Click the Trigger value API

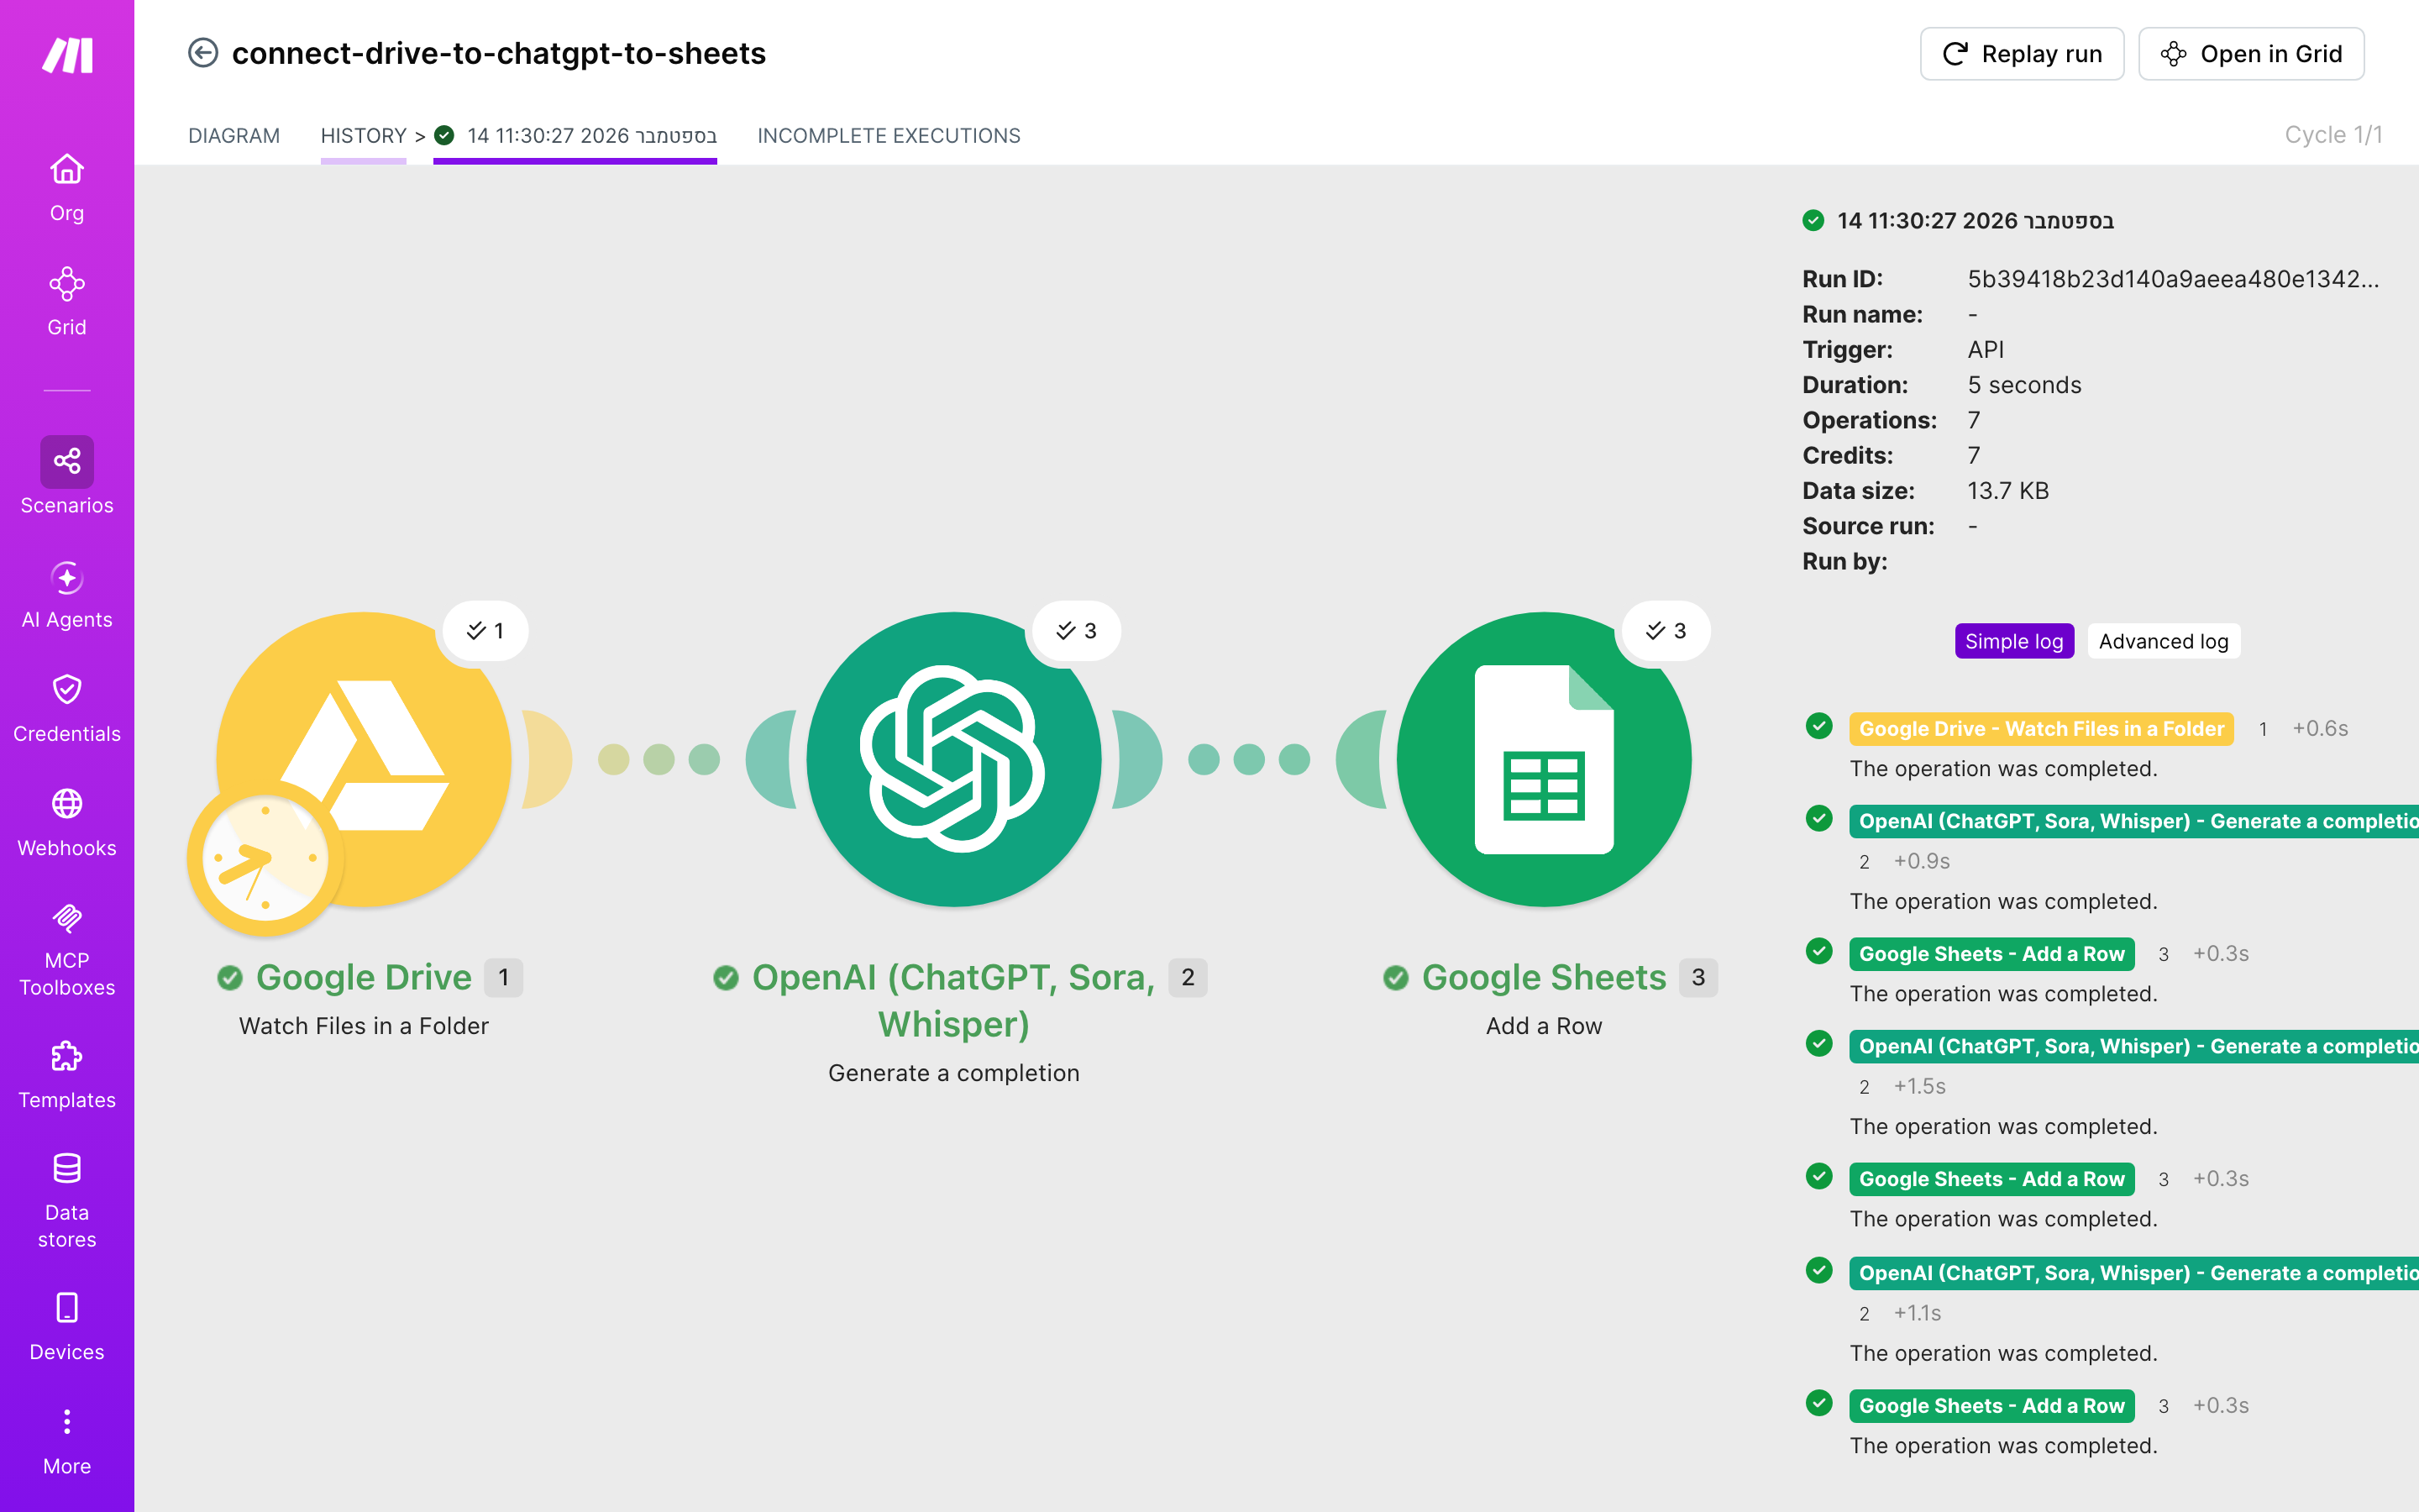coord(1986,350)
